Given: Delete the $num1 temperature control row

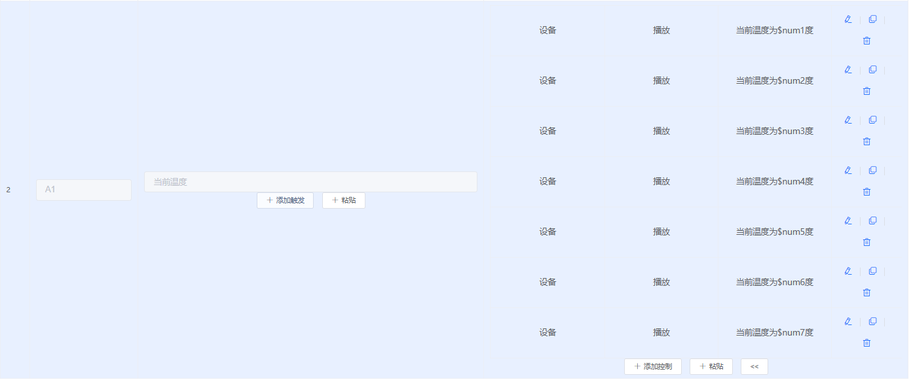Looking at the screenshot, I should tap(866, 41).
